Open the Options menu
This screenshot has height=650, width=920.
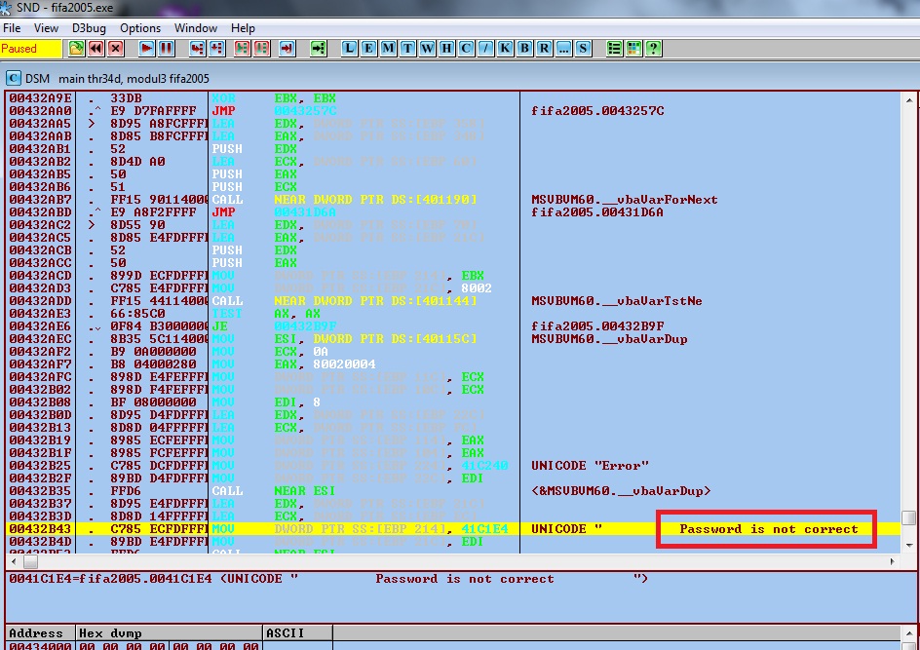140,28
